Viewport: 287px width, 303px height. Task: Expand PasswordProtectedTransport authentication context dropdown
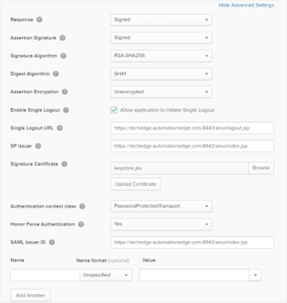(161, 206)
